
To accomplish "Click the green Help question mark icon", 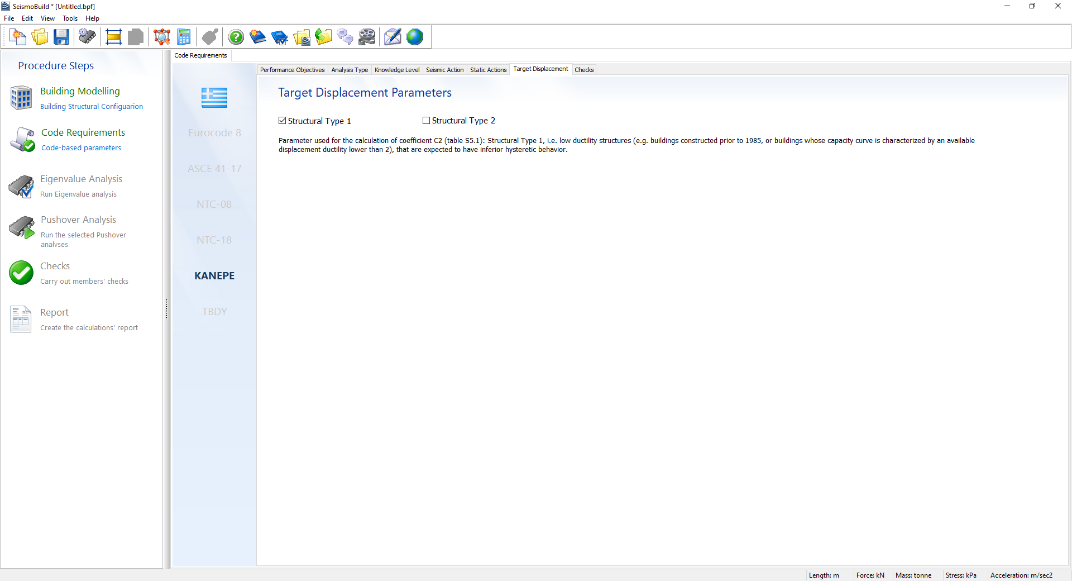I will pyautogui.click(x=236, y=37).
